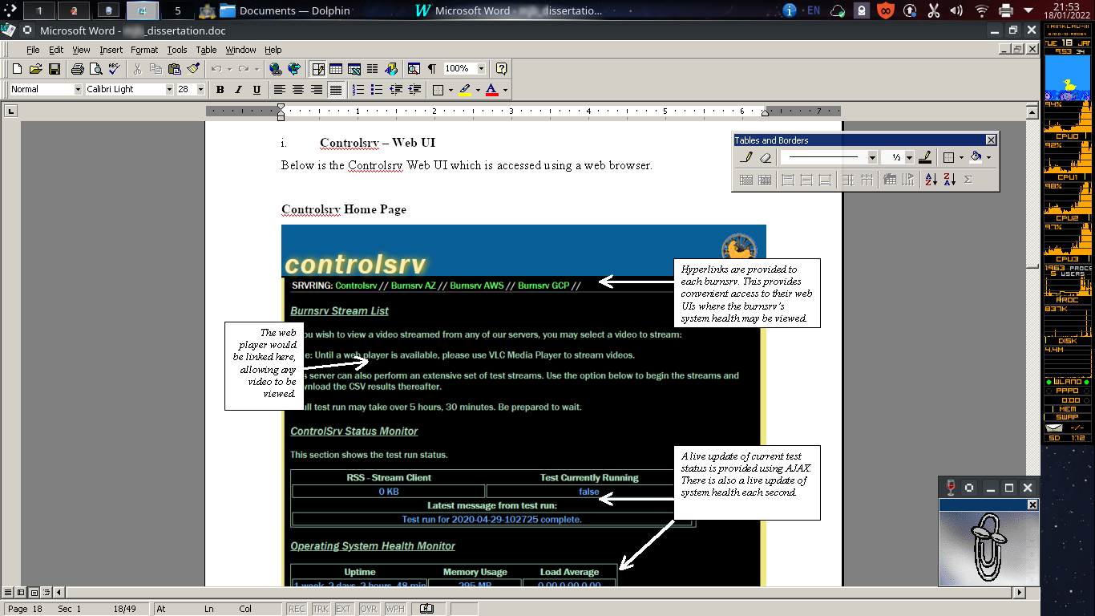The width and height of the screenshot is (1095, 616).
Task: Open the Tools menu
Action: coord(177,50)
